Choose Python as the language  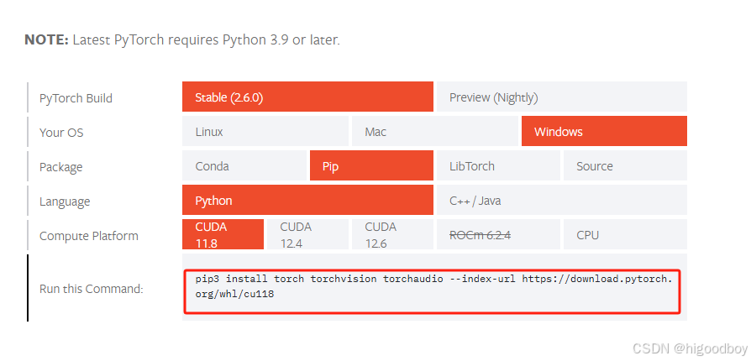coord(307,200)
